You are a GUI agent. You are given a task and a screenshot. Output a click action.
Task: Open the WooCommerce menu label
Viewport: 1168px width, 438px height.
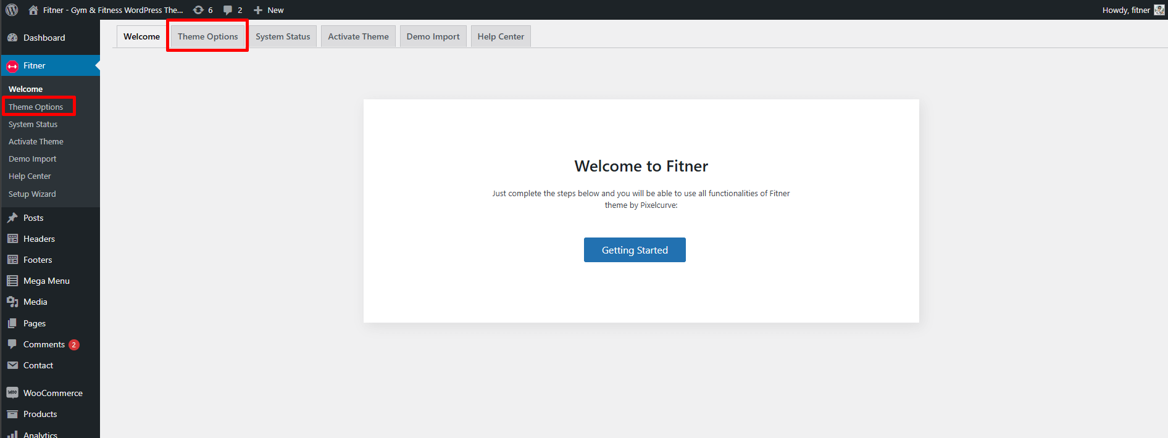tap(53, 393)
